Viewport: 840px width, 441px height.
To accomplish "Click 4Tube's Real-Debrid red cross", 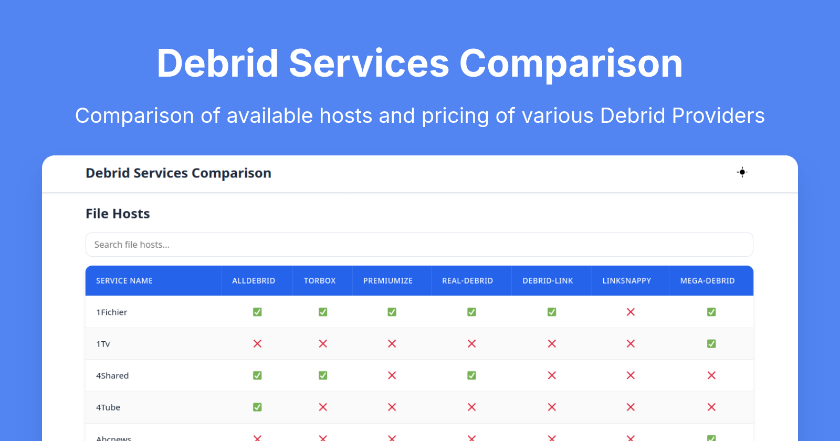I will [472, 407].
